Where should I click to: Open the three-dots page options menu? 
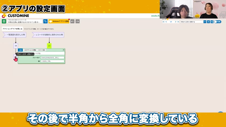[205, 22]
